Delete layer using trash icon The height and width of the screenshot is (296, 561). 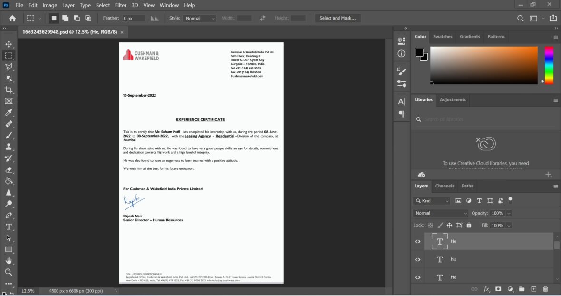(x=545, y=289)
